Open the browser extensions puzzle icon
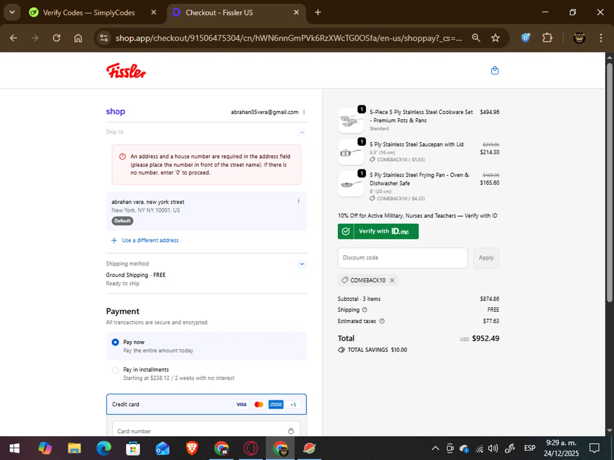Screen dimensions: 614x460 click(547, 38)
